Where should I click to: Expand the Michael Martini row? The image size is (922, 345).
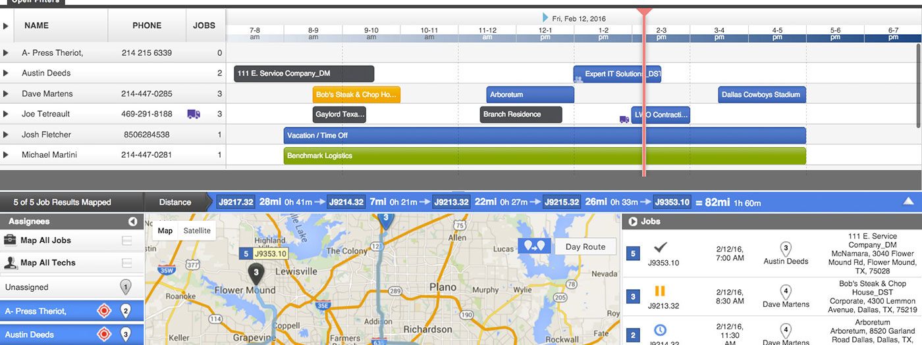coord(6,155)
